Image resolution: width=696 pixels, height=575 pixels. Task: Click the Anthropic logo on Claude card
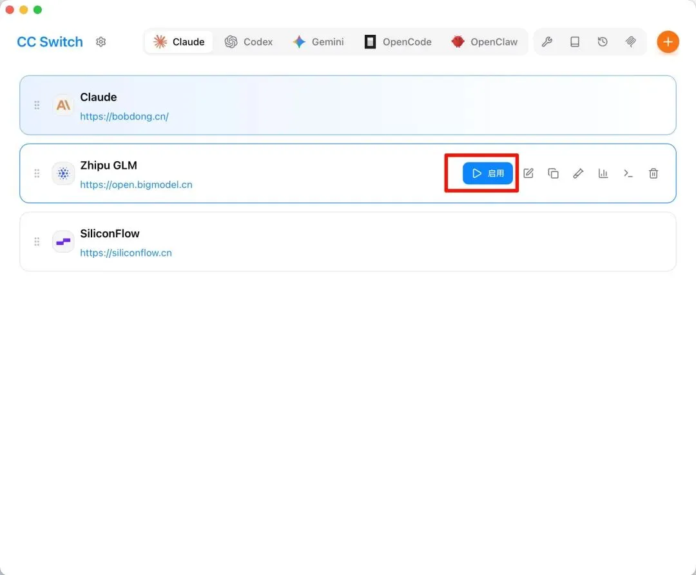[63, 105]
